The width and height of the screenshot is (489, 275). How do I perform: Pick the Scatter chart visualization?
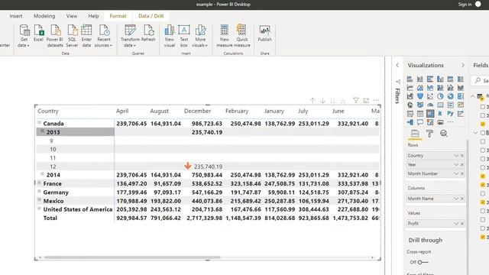[430, 96]
